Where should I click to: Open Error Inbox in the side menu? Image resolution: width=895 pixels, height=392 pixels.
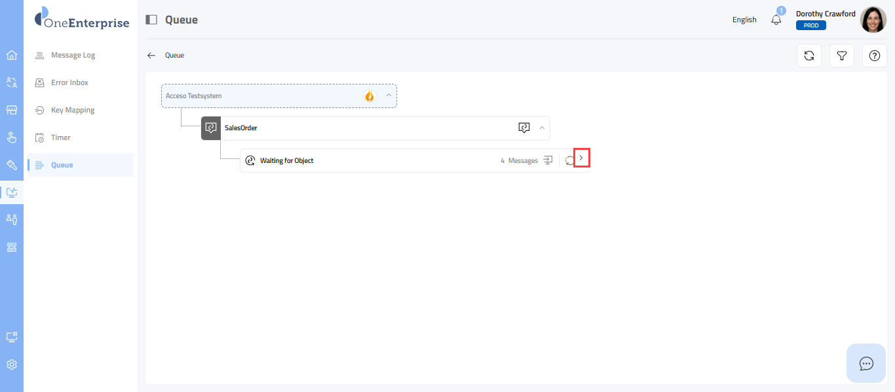[69, 82]
